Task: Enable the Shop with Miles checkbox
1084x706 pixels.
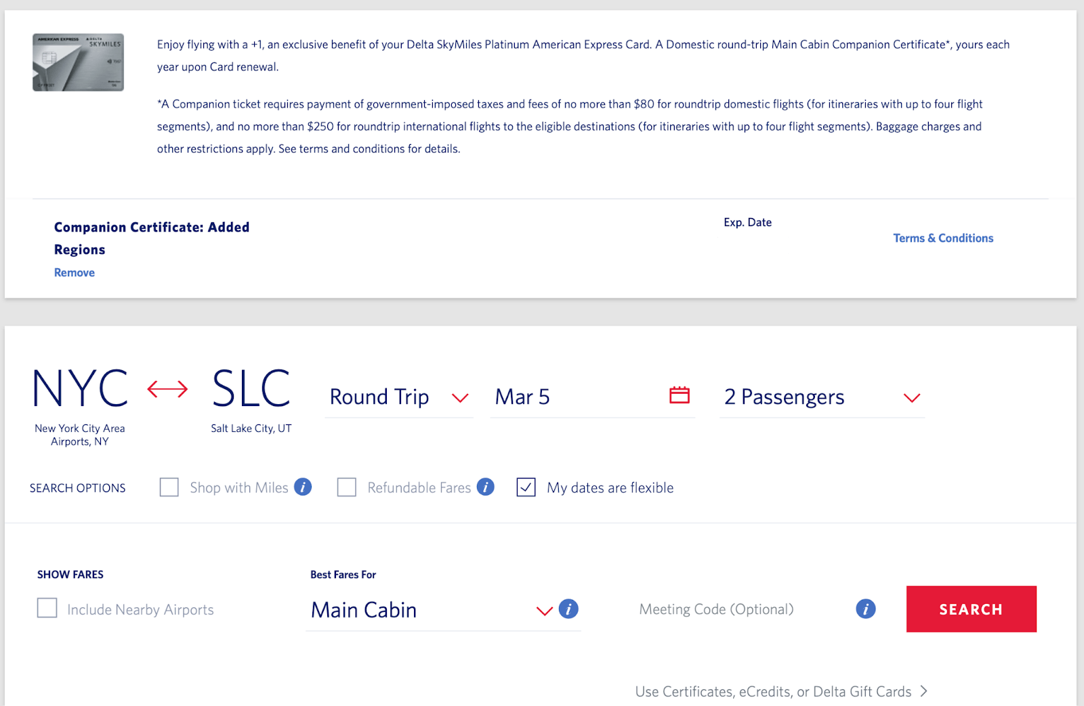Action: 169,487
